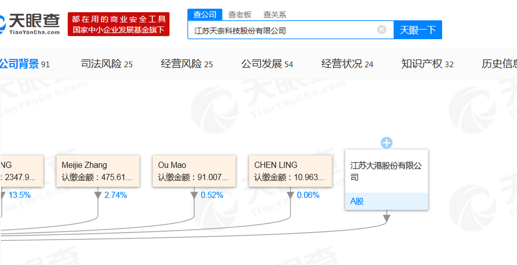Click the TianYanCha logo
Screen dimensions: 517x265
30,24
